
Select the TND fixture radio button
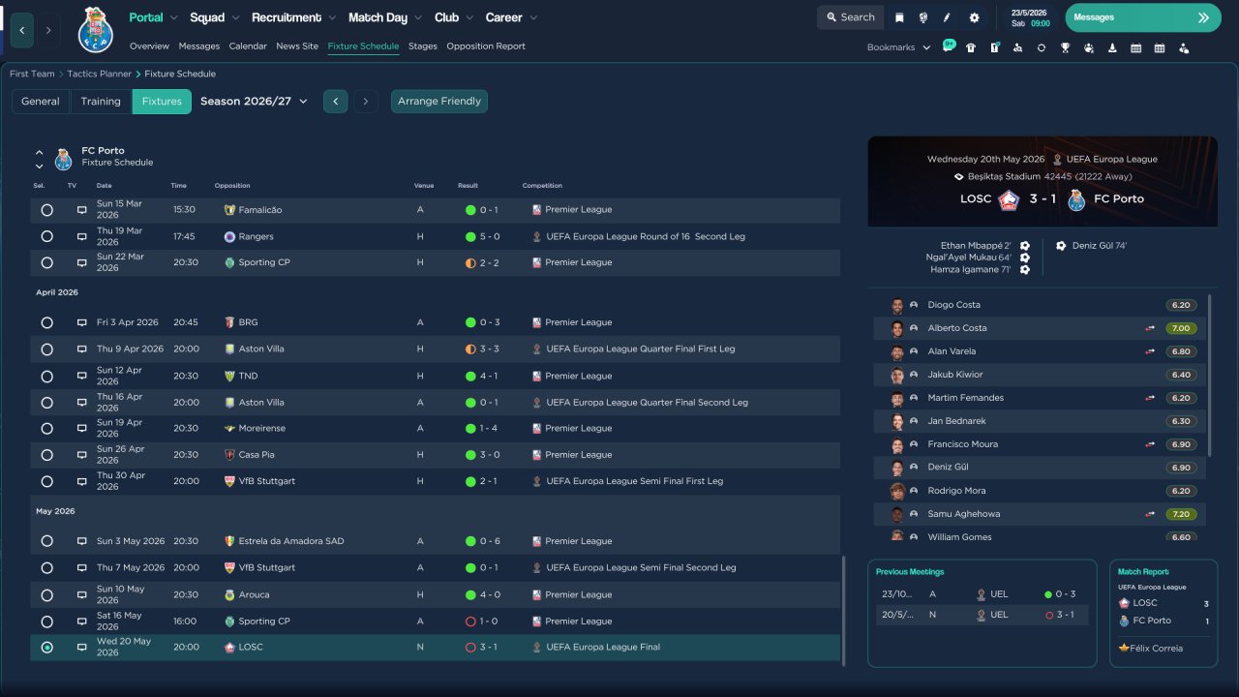46,376
